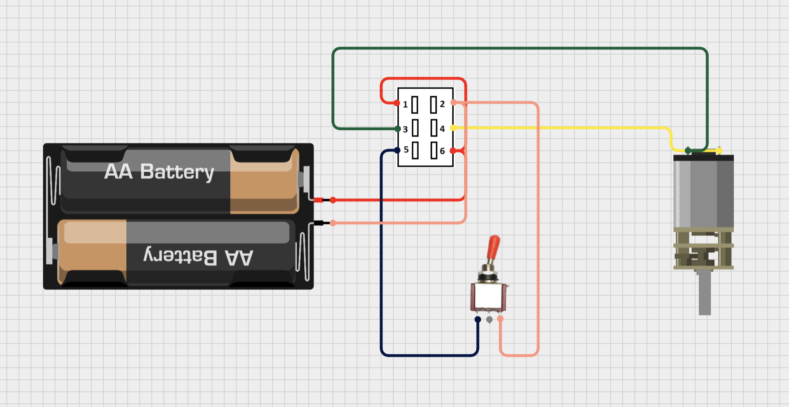Image resolution: width=789 pixels, height=407 pixels.
Task: Click the toggle switch's navy left terminal
Action: (x=478, y=319)
